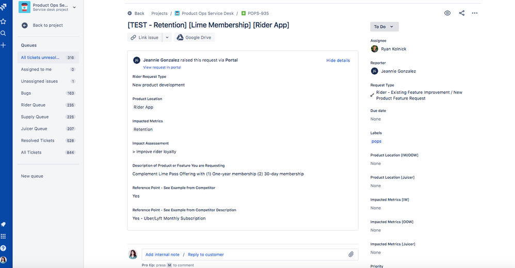The width and height of the screenshot is (515, 268).
Task: Click the Impacted Metrics [Juicer] None value
Action: pos(375,253)
